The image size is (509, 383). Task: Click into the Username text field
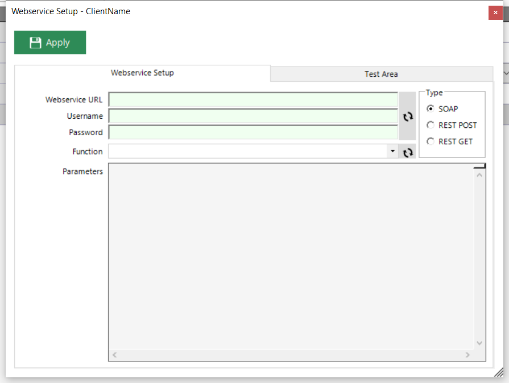point(253,116)
